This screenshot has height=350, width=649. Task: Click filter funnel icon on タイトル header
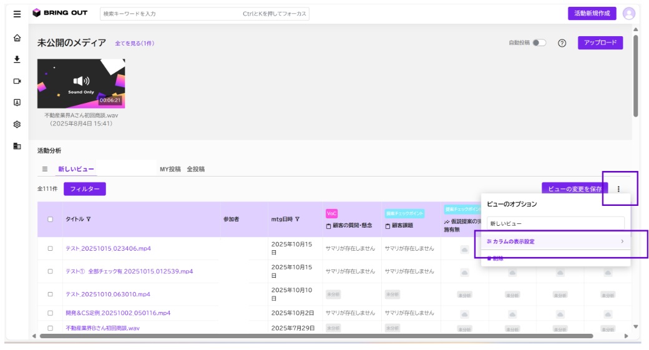tap(88, 219)
